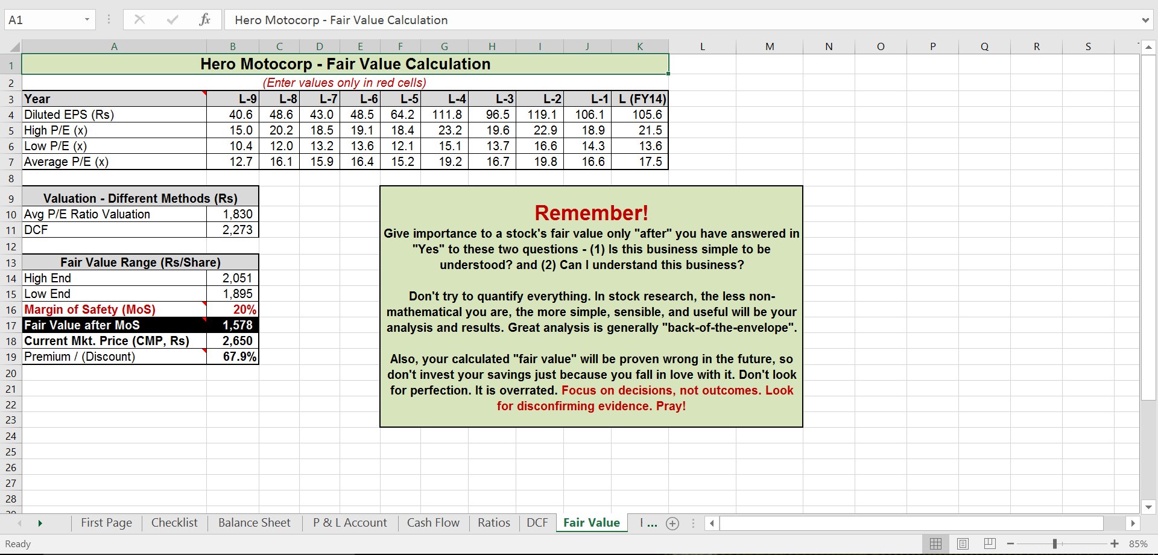Select Premium / (Discount) 67.9% cell
The width and height of the screenshot is (1158, 555).
click(233, 357)
